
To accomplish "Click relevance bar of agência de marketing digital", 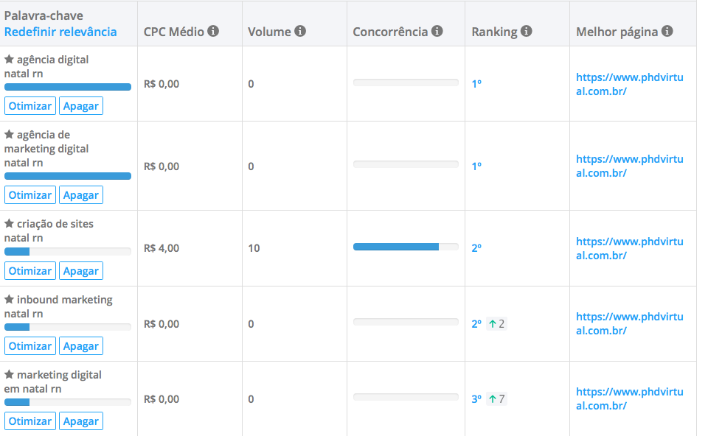I will [x=68, y=176].
